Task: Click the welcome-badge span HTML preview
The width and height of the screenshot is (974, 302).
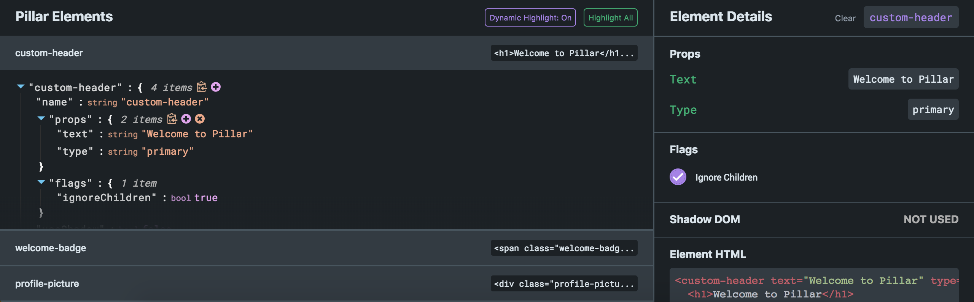Action: [564, 248]
